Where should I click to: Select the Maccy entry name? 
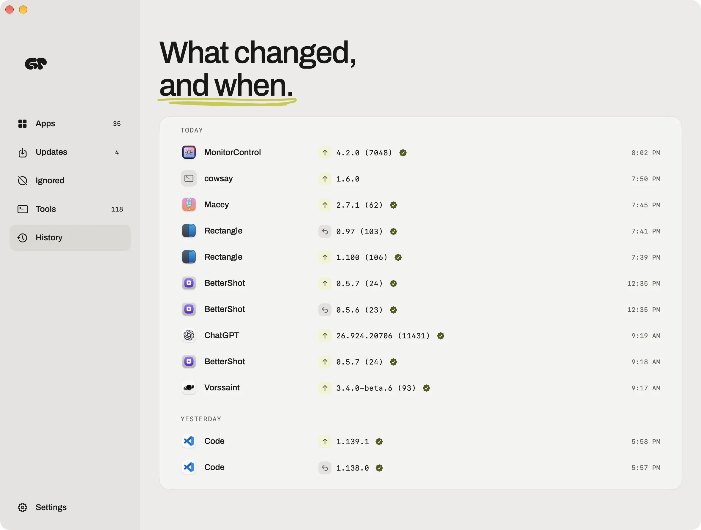click(x=217, y=205)
